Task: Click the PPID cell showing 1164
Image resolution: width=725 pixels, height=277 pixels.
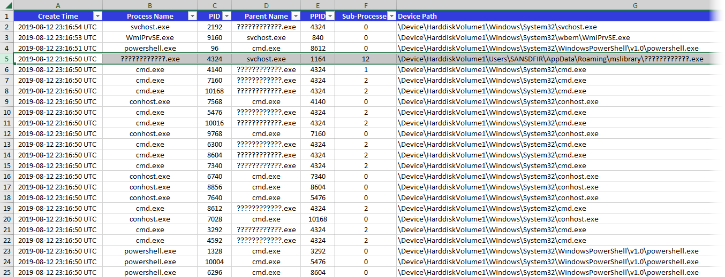Action: coord(318,59)
